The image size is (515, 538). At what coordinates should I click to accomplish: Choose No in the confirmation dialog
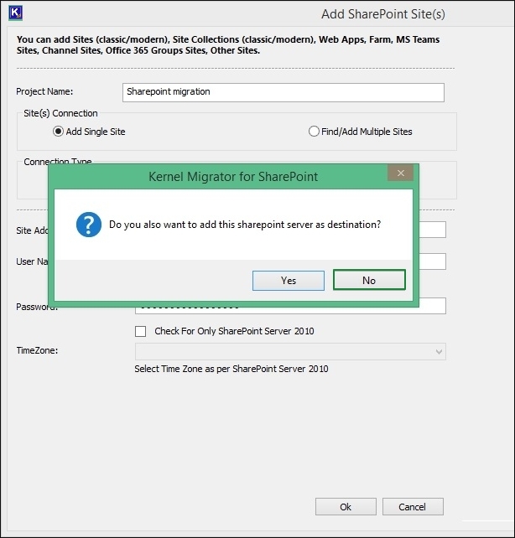tap(369, 280)
